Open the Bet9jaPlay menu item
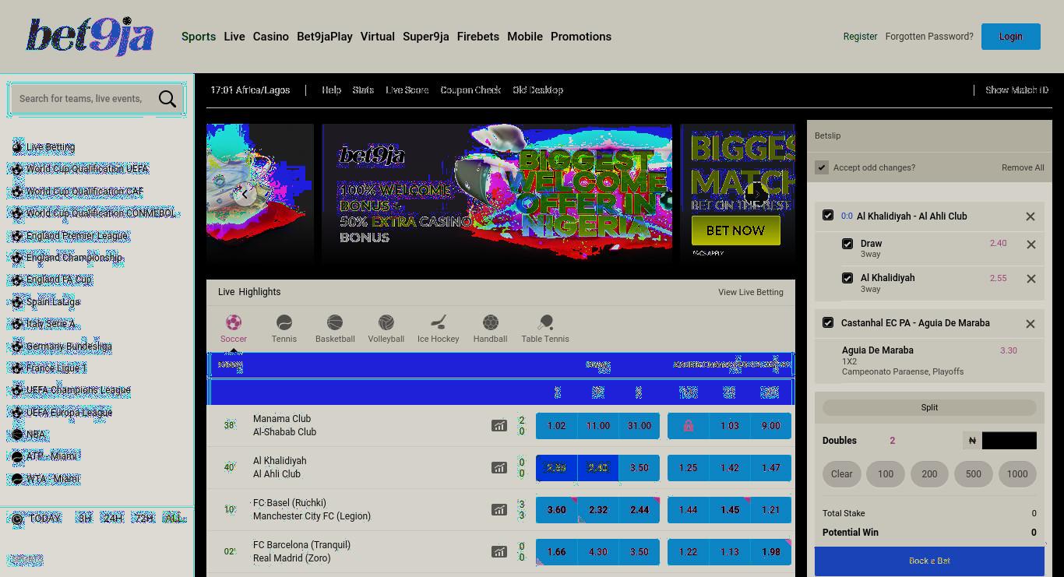The width and height of the screenshot is (1064, 577). click(325, 37)
